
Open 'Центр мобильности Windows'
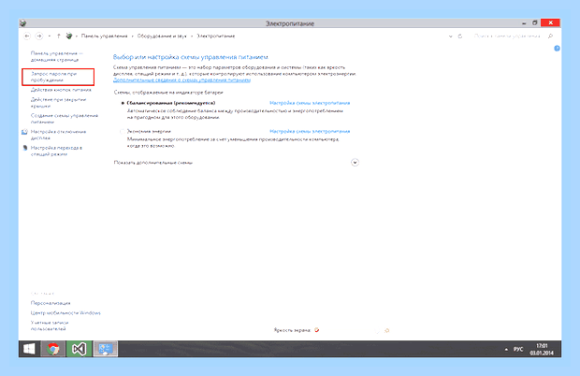(x=65, y=312)
